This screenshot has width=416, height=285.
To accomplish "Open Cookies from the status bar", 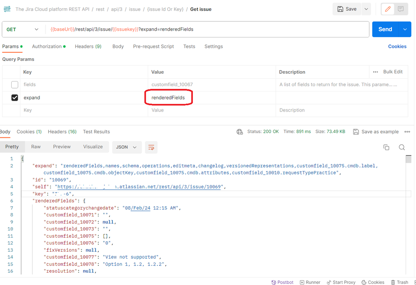I will (x=373, y=283).
